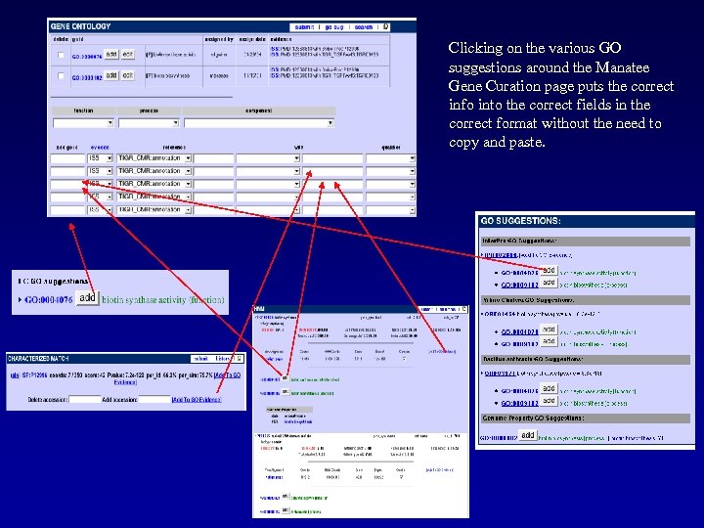Viewport: 704px width, 528px height.
Task: Click add to GO evidence link in lower HMM block
Action: point(440,470)
